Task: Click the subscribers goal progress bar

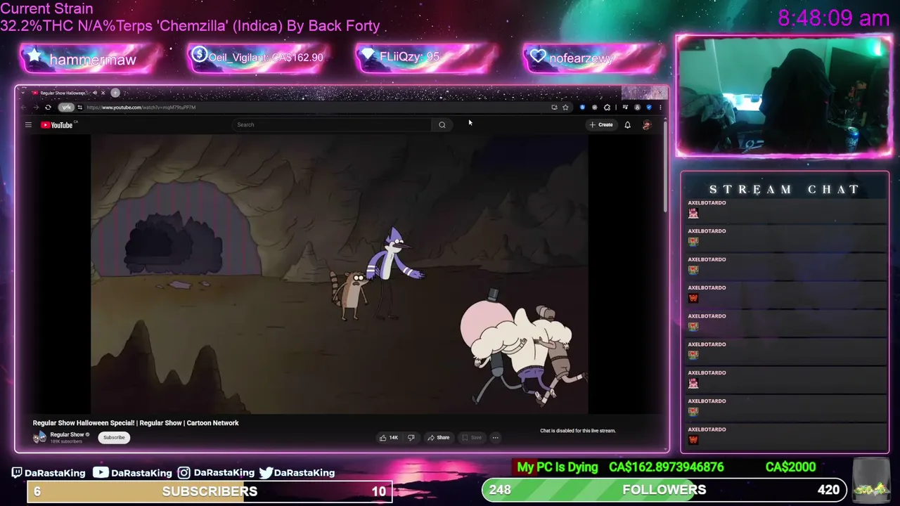Action: pyautogui.click(x=209, y=491)
